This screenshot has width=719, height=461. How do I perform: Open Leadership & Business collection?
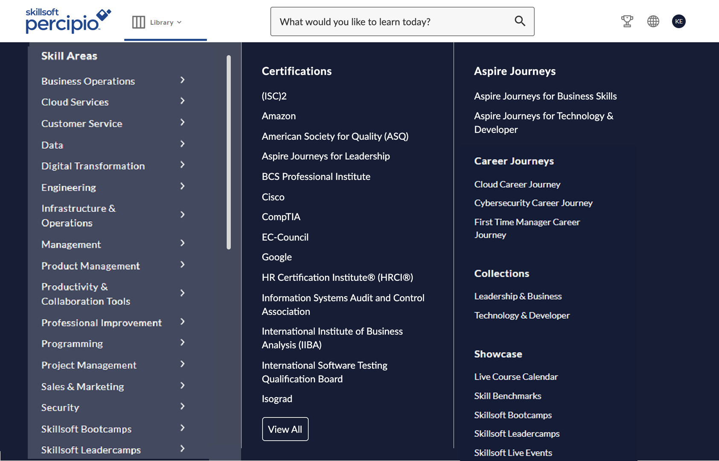point(518,296)
